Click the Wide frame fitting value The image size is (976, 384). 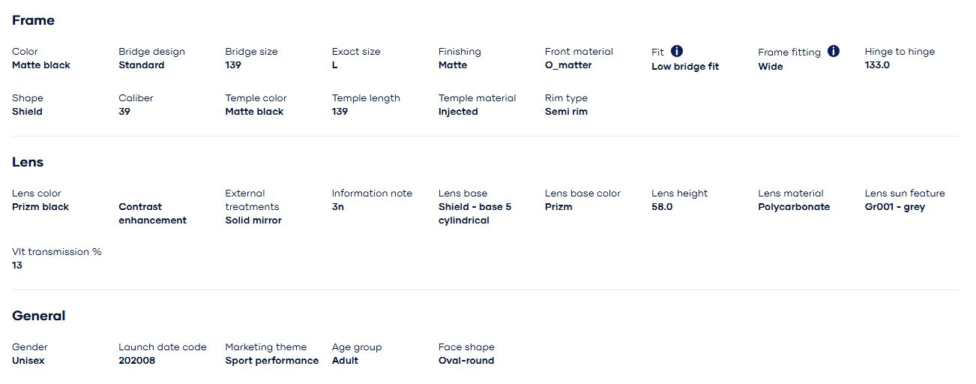(x=770, y=66)
